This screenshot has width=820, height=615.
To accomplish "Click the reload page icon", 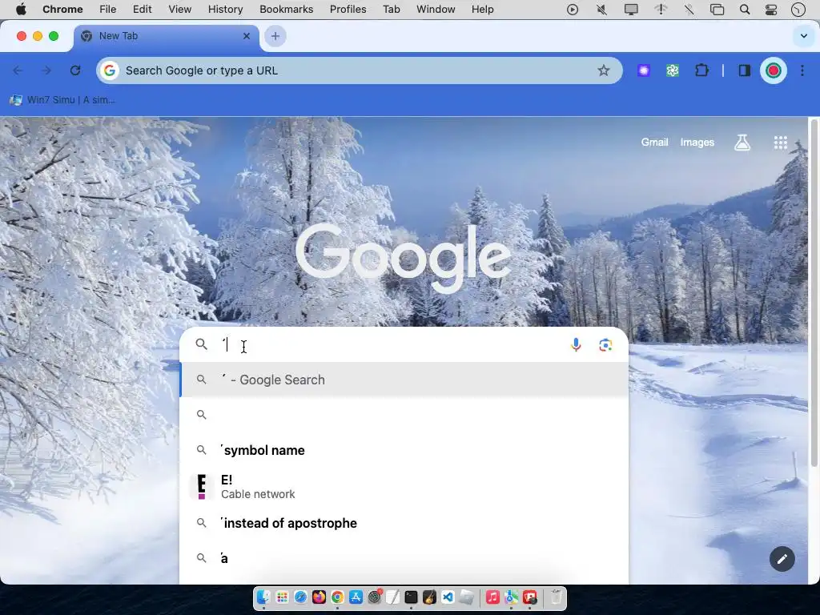I will tap(75, 70).
